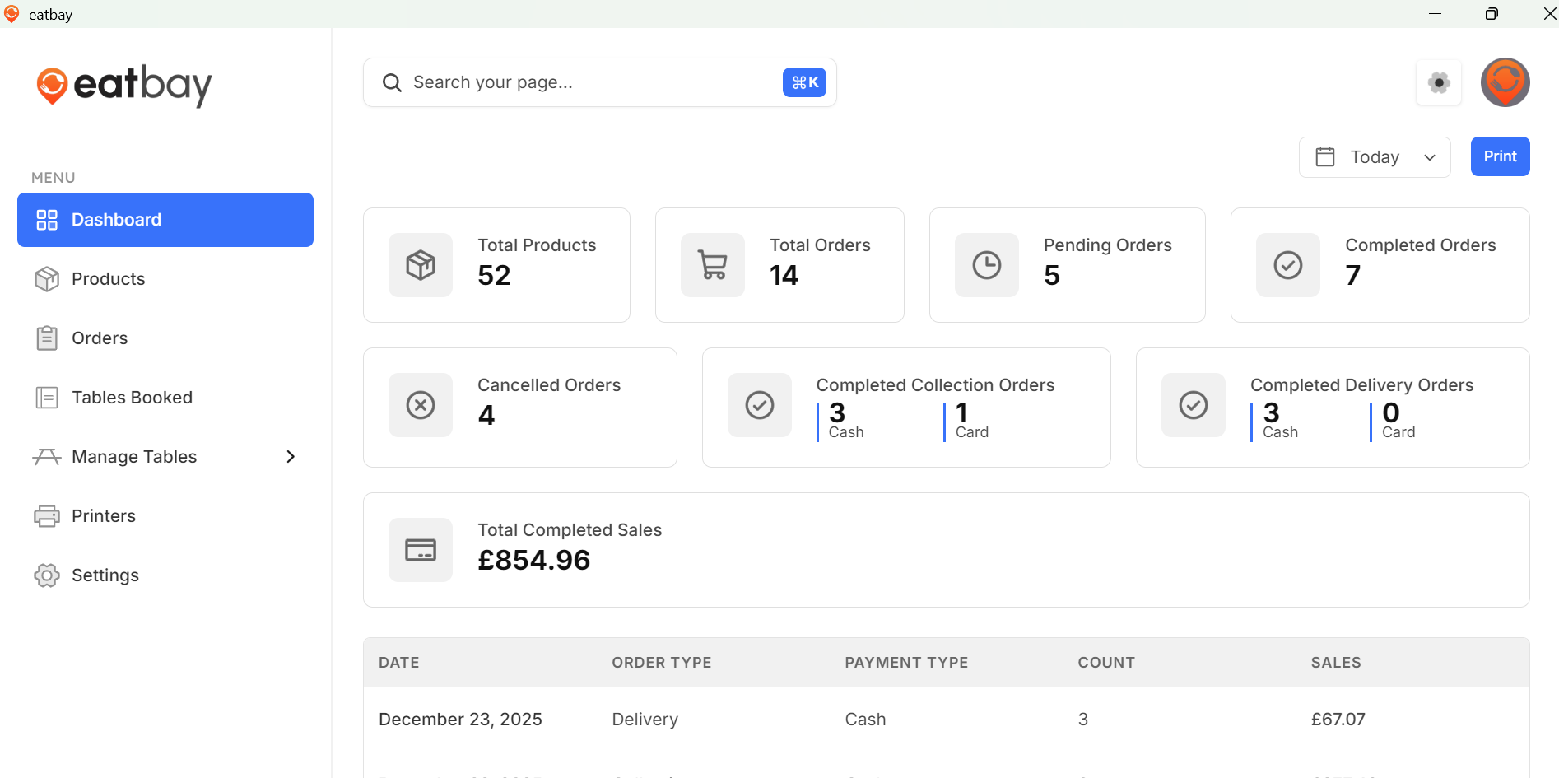Screen dimensions: 1559x778
Task: Open Settings from the sidebar
Action: coord(105,575)
